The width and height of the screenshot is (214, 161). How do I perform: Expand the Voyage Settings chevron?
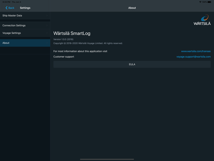[x=47, y=33]
